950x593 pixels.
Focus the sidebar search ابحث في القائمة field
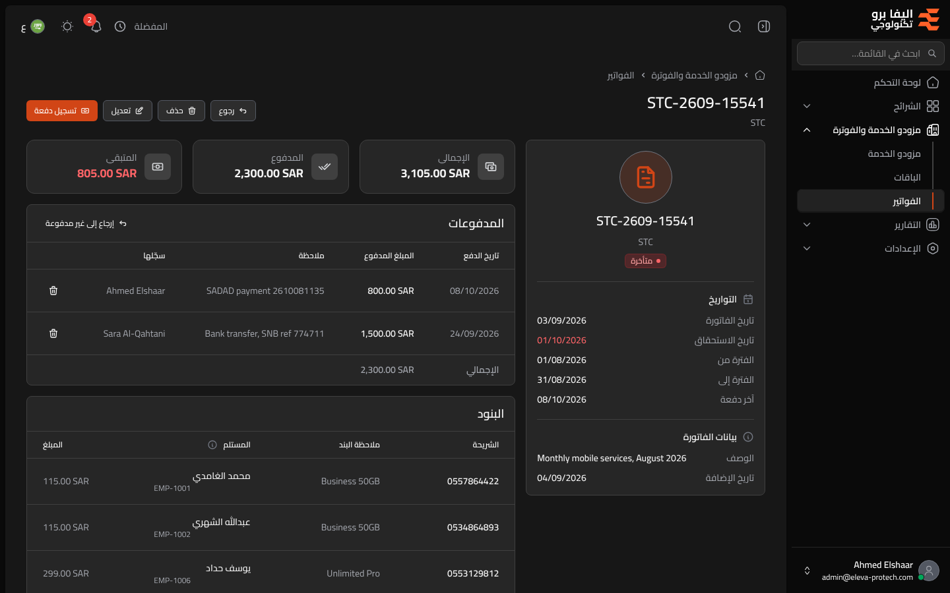pyautogui.click(x=871, y=53)
